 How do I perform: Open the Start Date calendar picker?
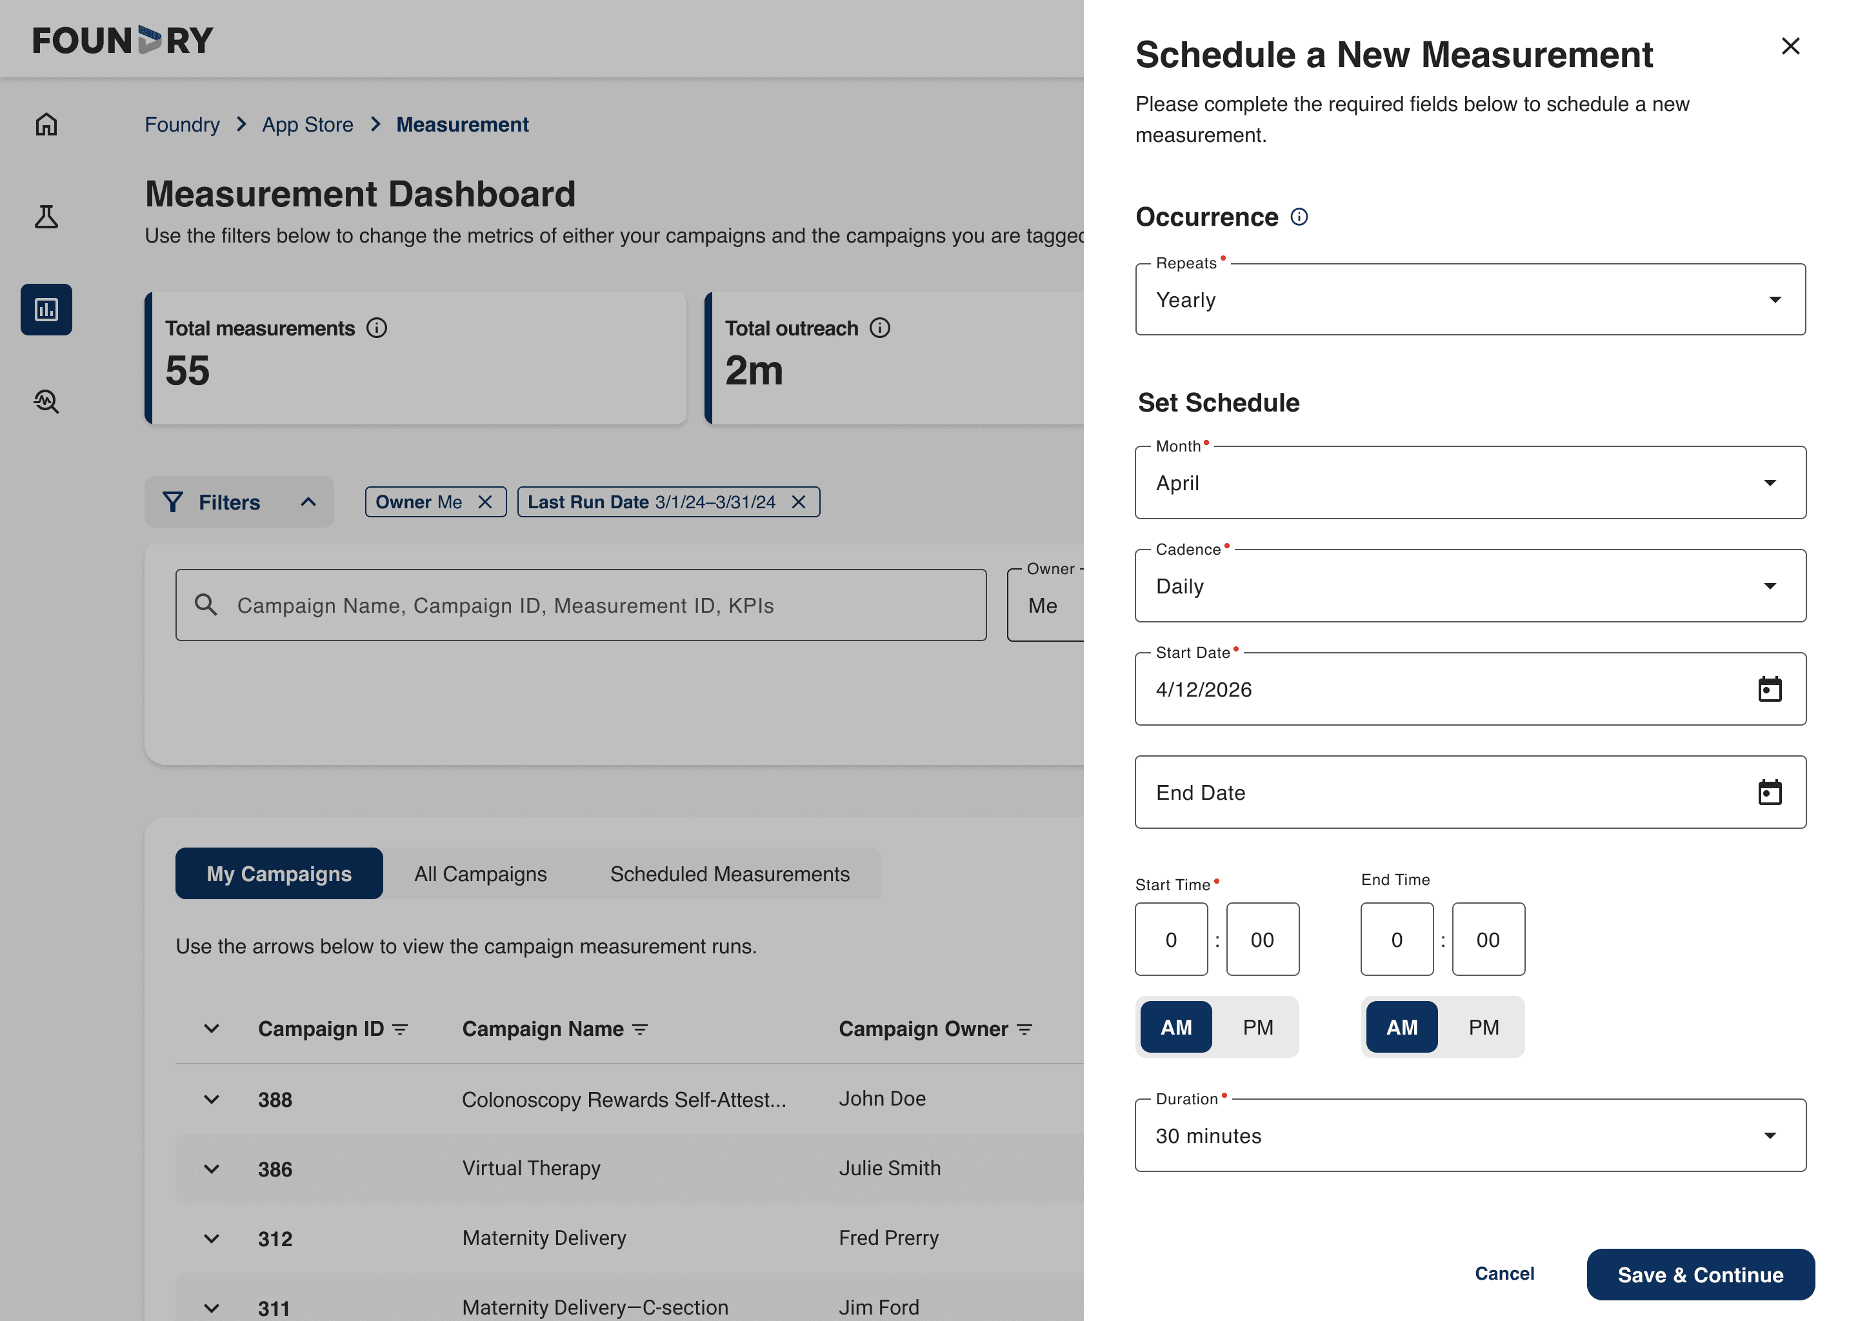pos(1770,690)
